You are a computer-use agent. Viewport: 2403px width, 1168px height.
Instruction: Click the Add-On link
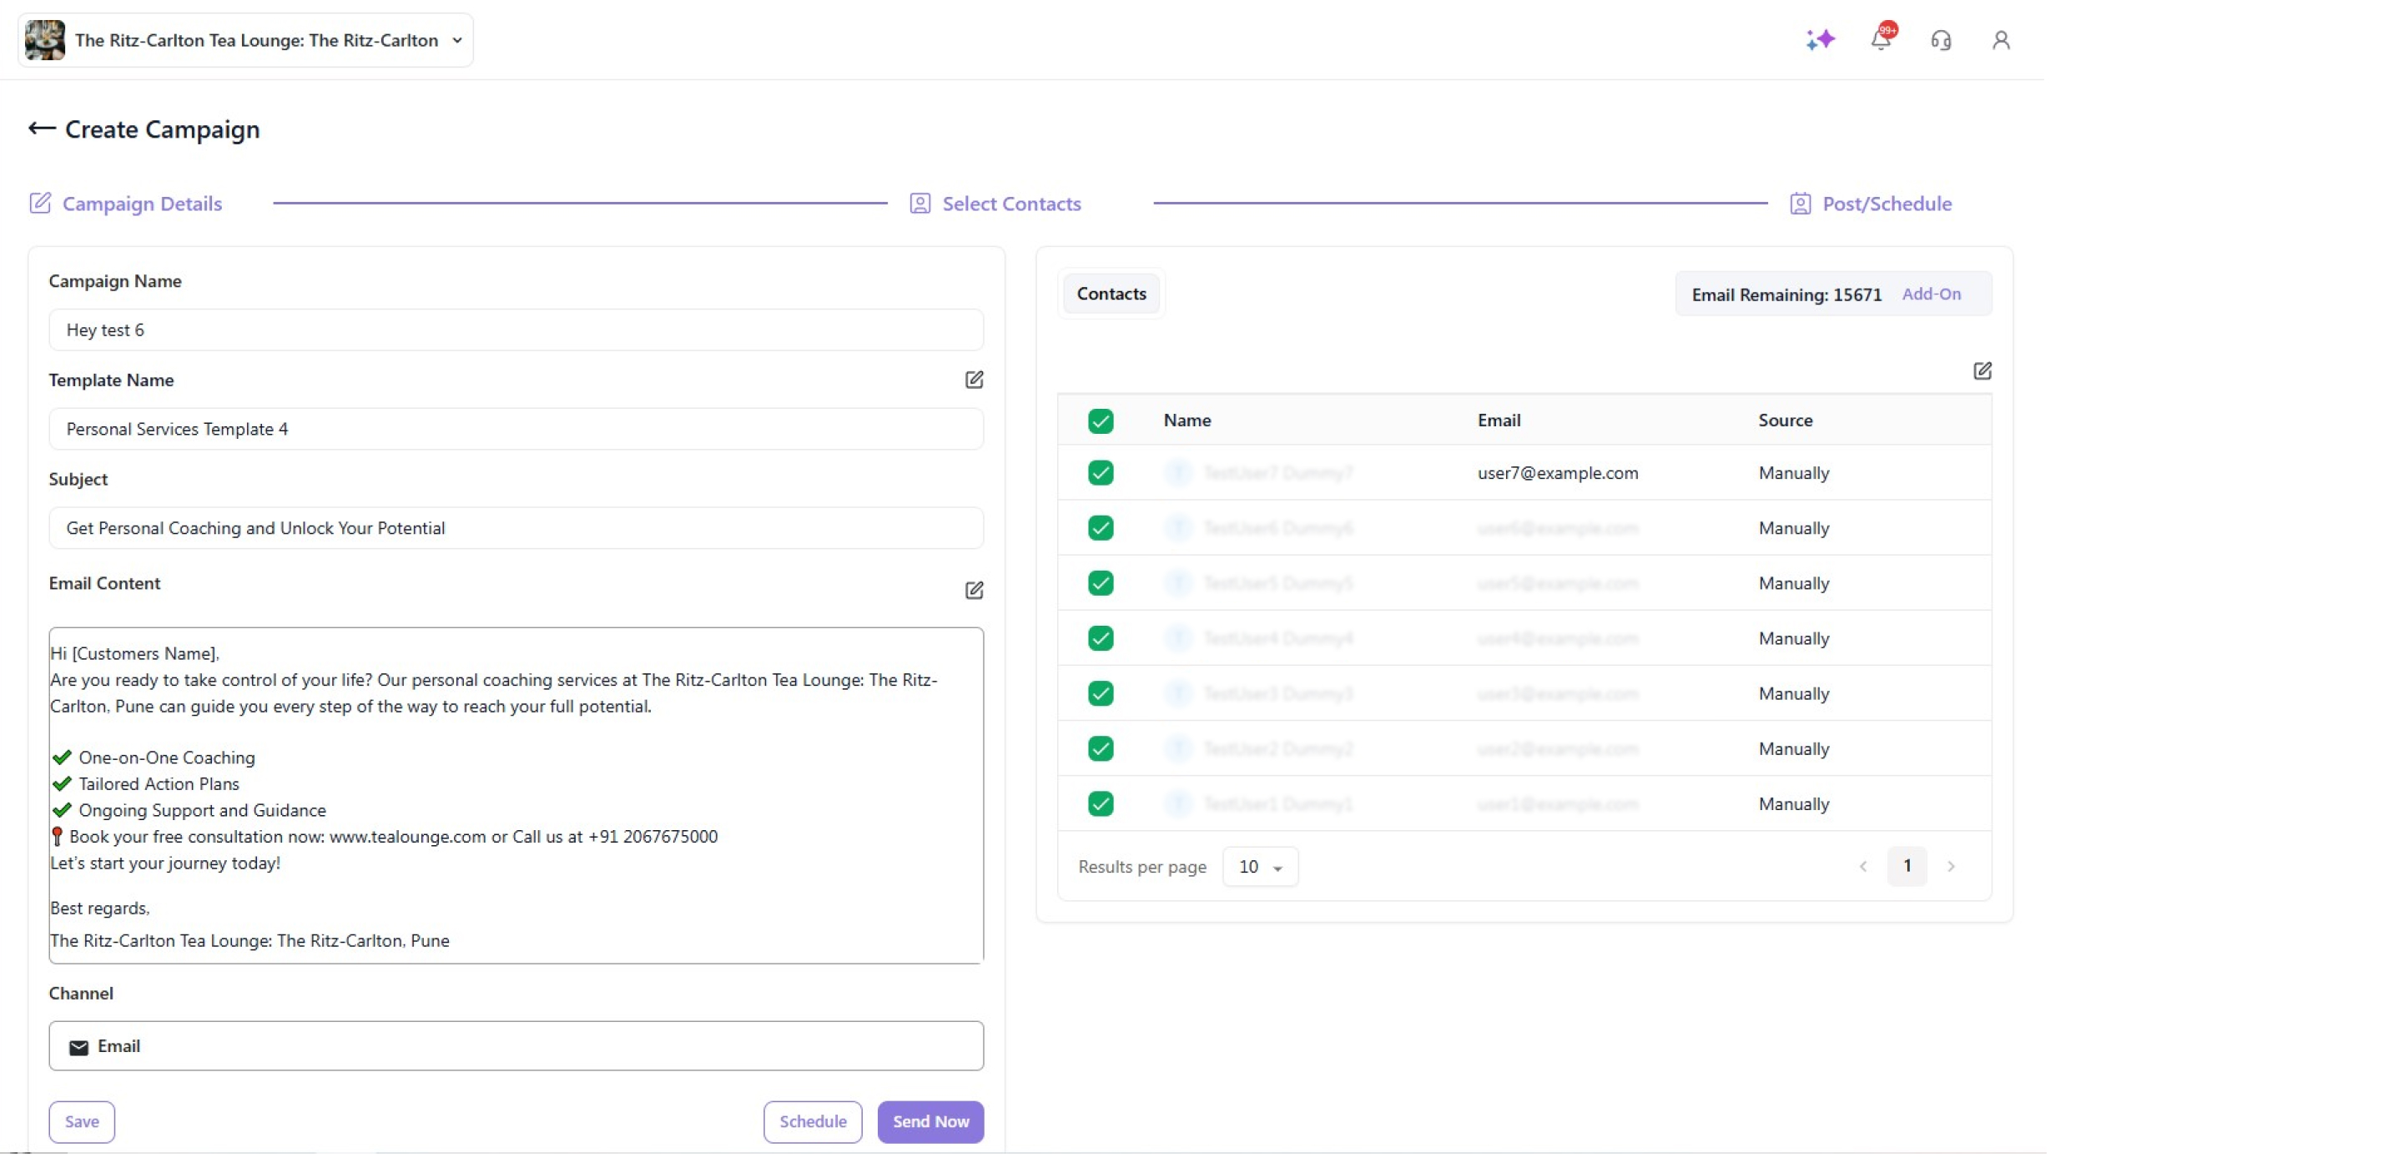tap(1931, 294)
